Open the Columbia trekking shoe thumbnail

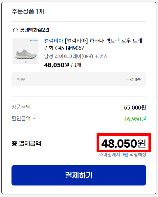[26, 51]
